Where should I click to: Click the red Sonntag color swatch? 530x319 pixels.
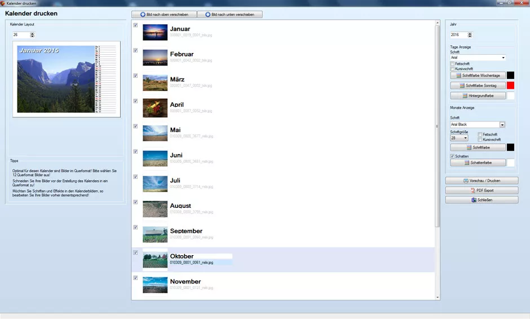click(x=510, y=85)
